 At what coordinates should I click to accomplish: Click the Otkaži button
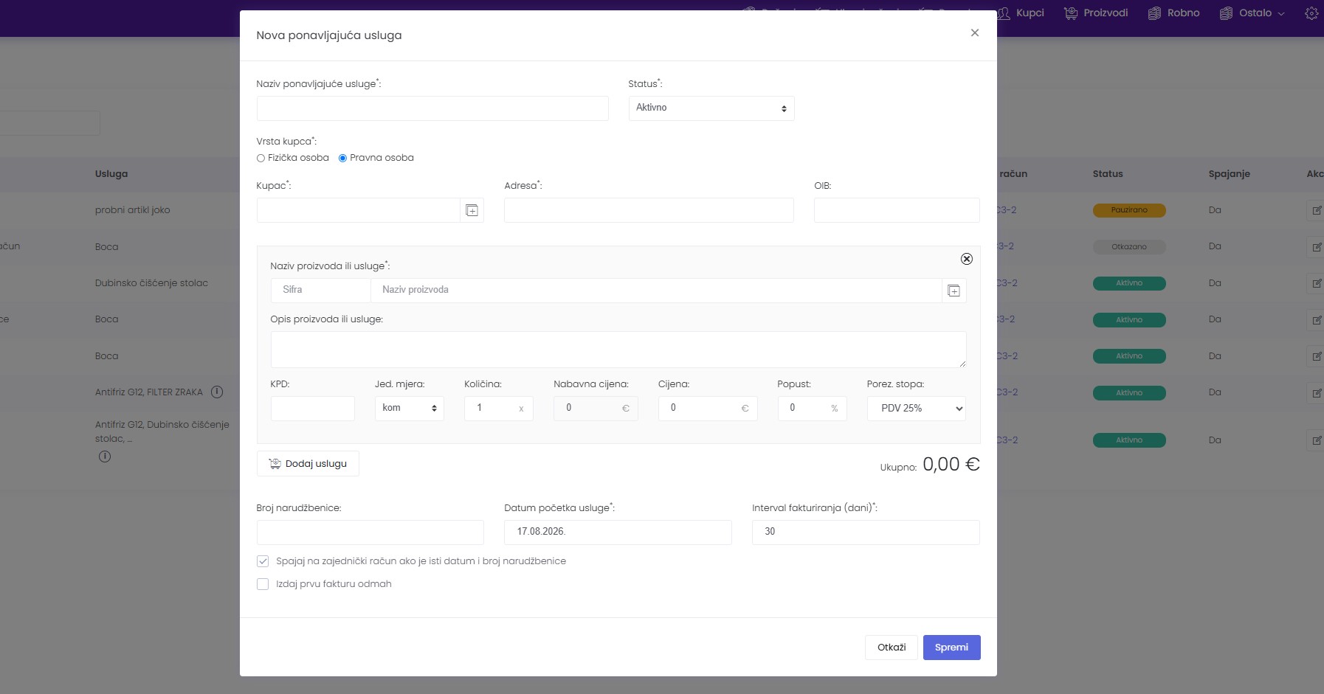point(892,648)
